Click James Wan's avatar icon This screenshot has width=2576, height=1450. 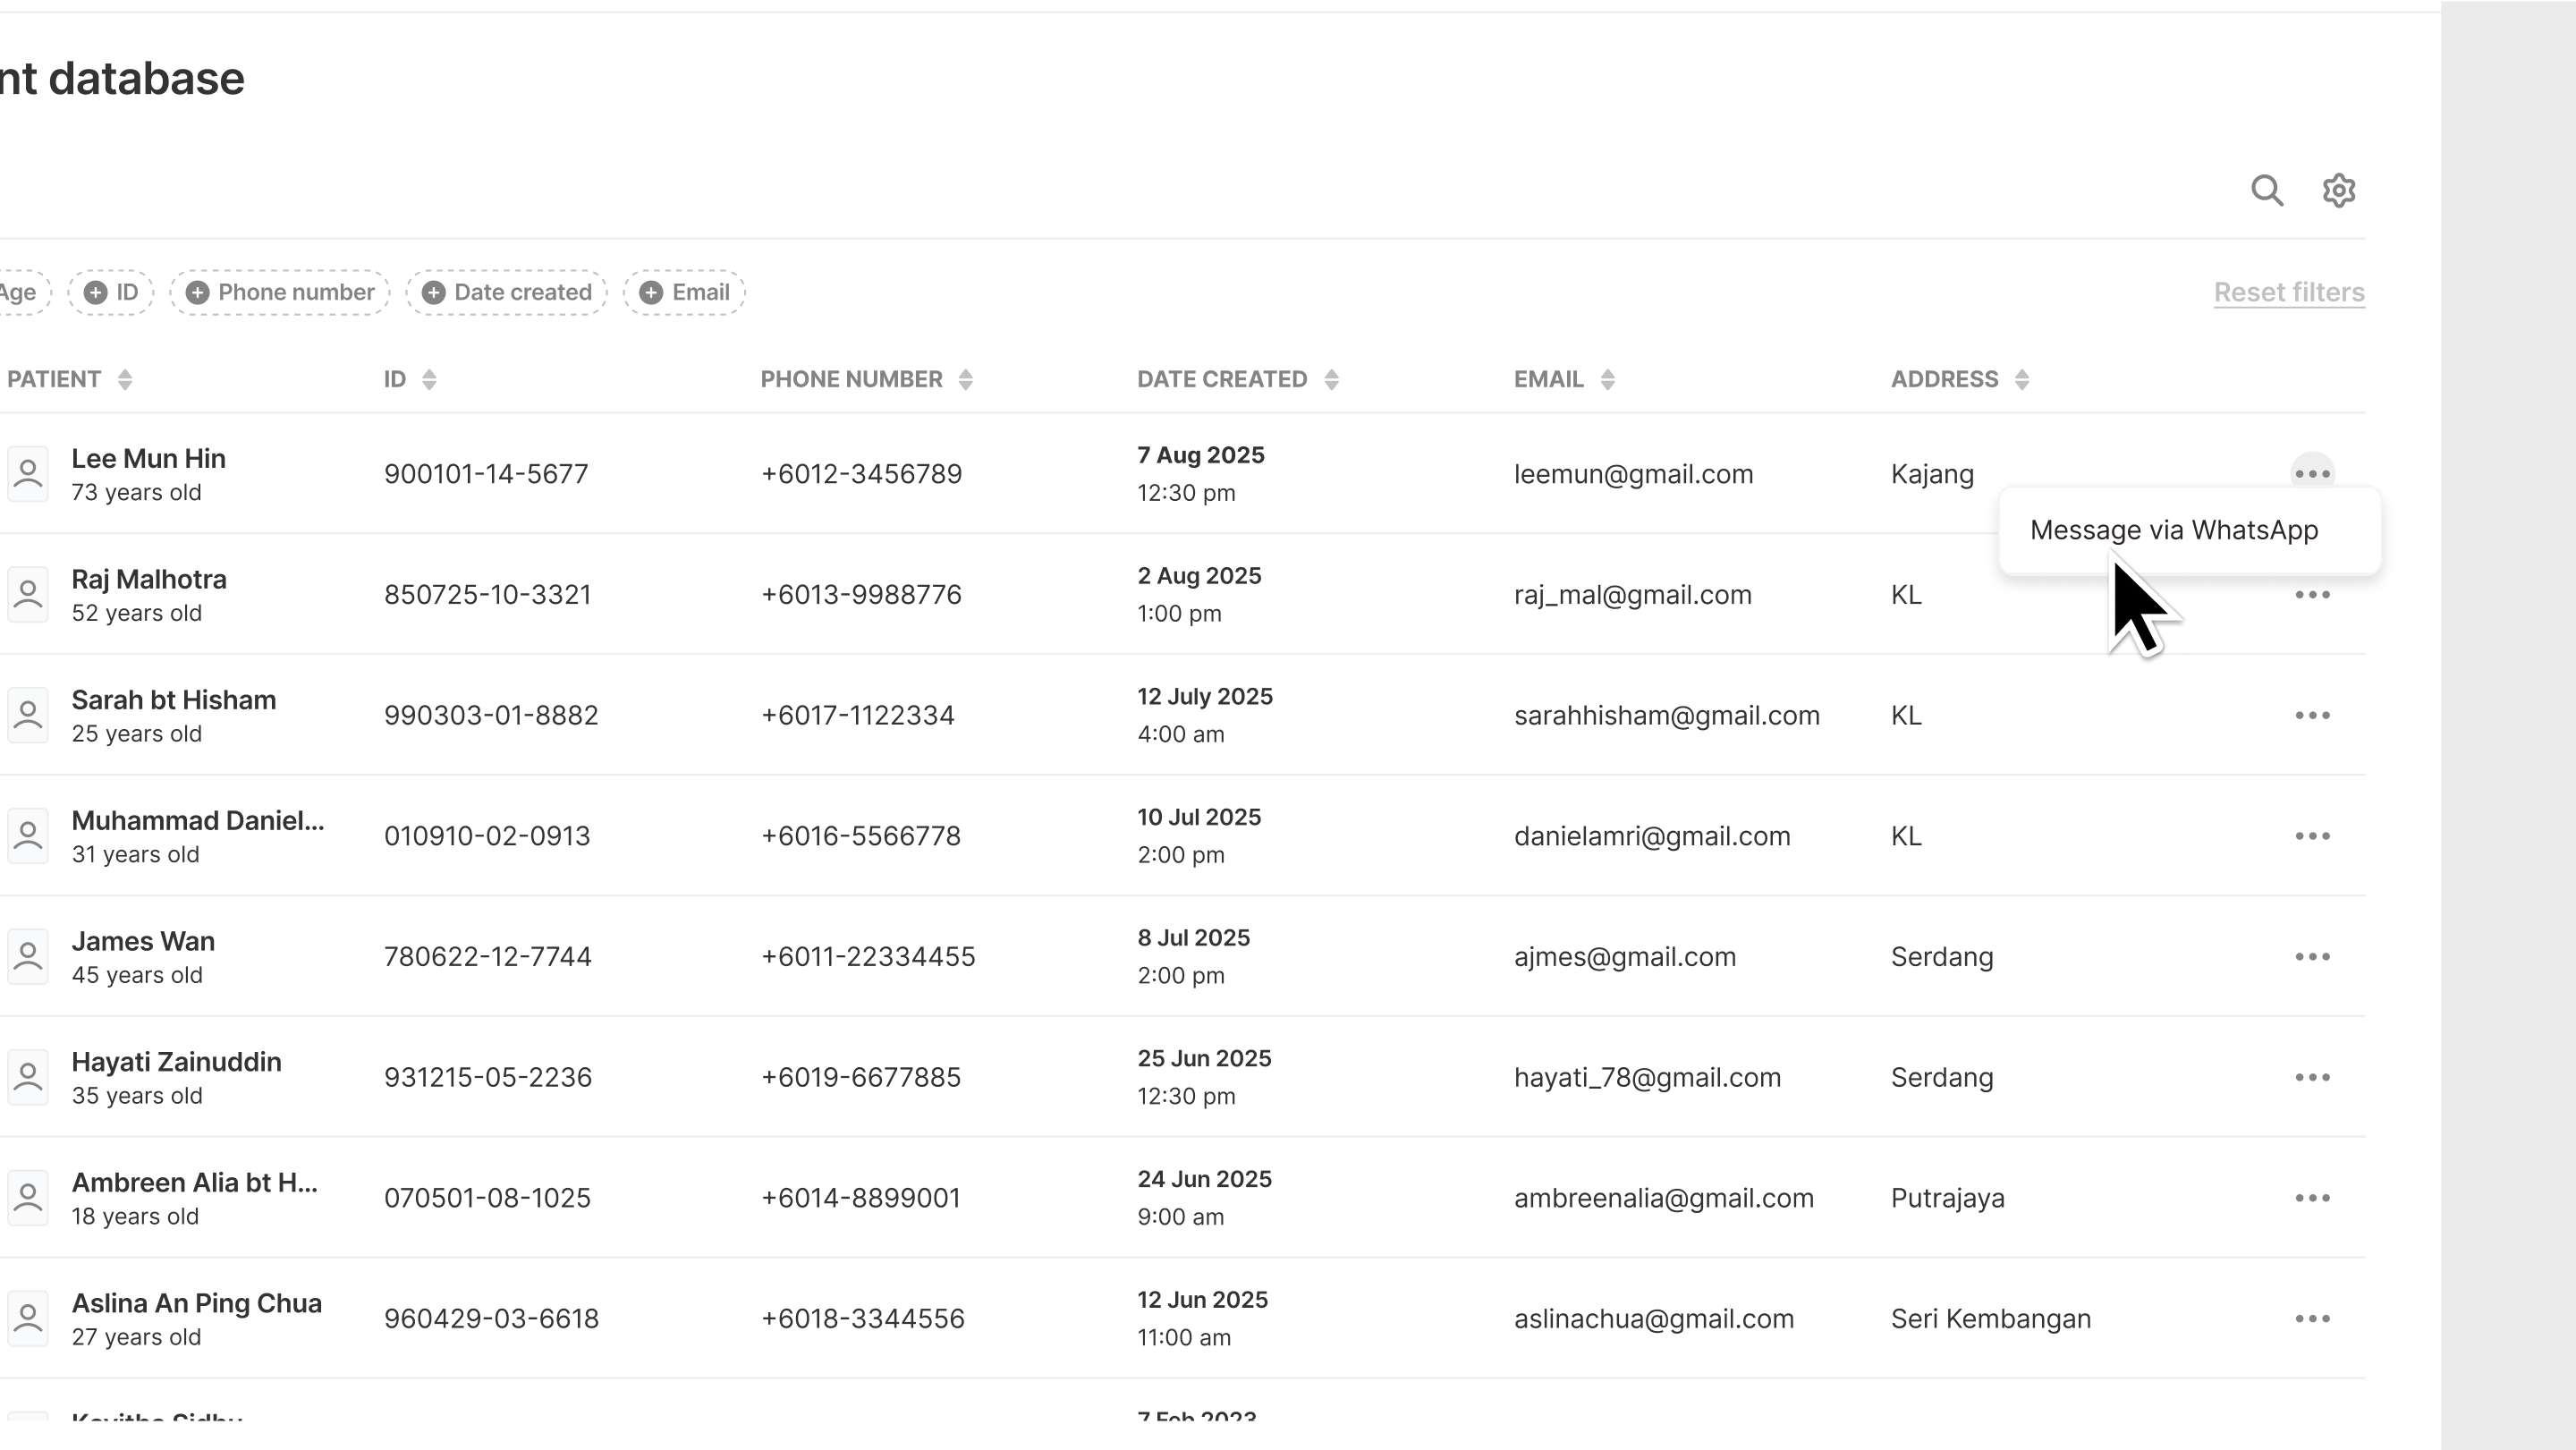pos(28,957)
